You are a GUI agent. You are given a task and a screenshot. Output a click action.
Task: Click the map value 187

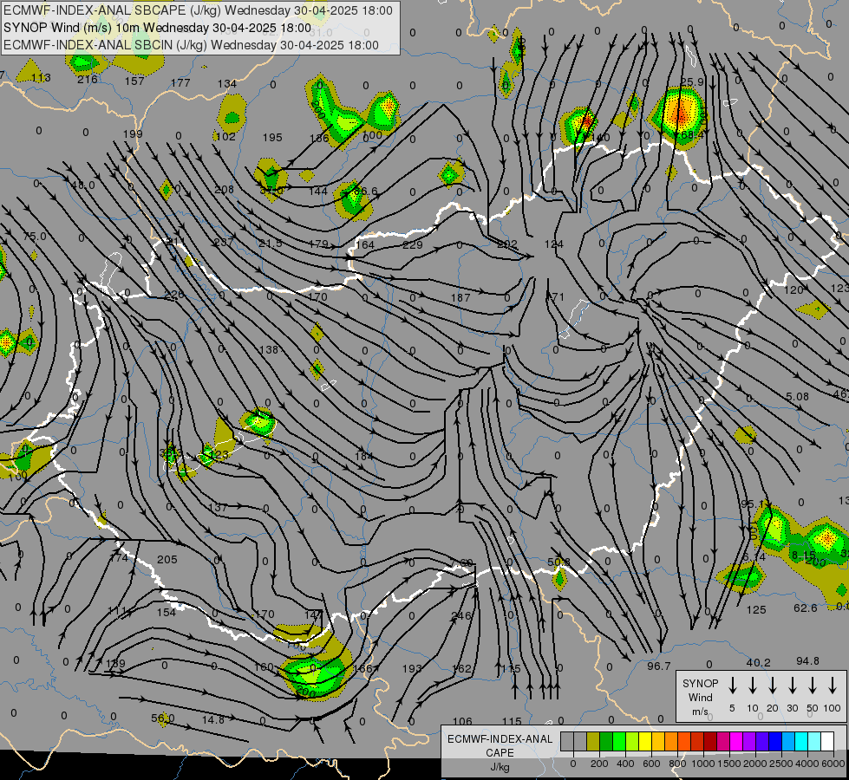[460, 298]
